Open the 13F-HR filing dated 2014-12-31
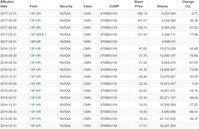 click(x=35, y=105)
